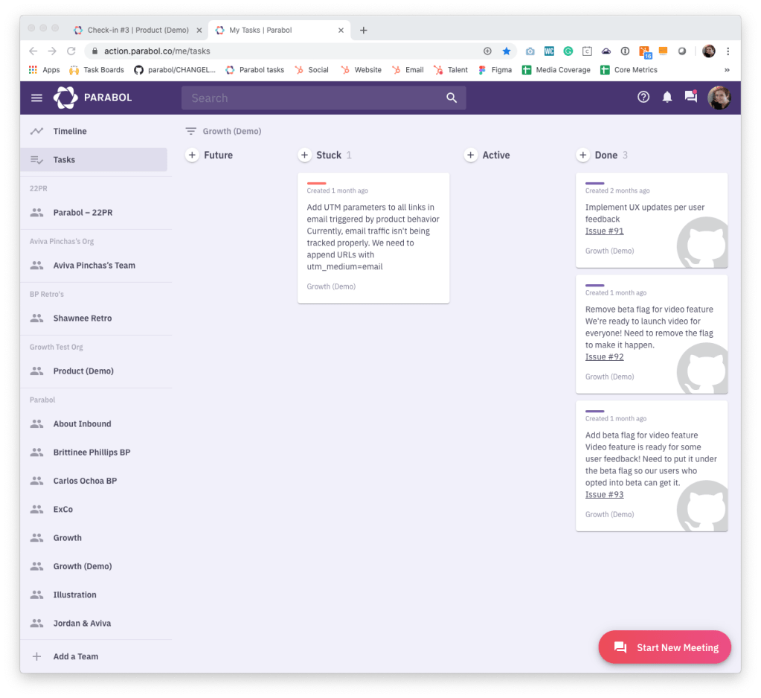Click the browser back arrow
The width and height of the screenshot is (761, 698).
[x=33, y=51]
